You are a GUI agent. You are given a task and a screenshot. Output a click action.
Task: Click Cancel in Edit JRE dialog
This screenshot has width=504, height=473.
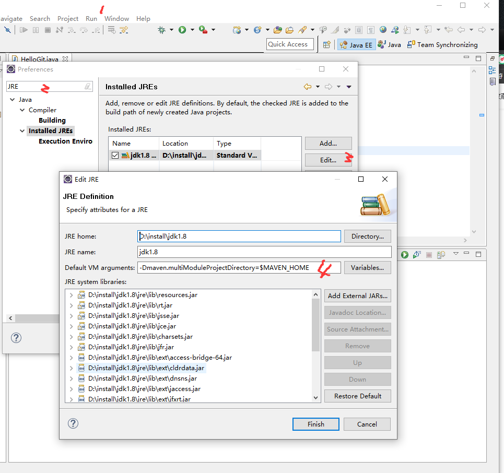tap(367, 424)
